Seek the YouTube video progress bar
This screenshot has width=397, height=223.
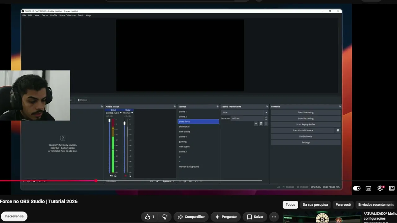131,181
